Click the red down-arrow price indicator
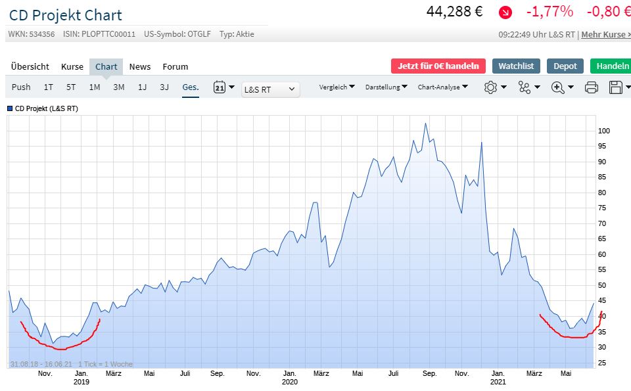This screenshot has width=631, height=391. click(505, 12)
